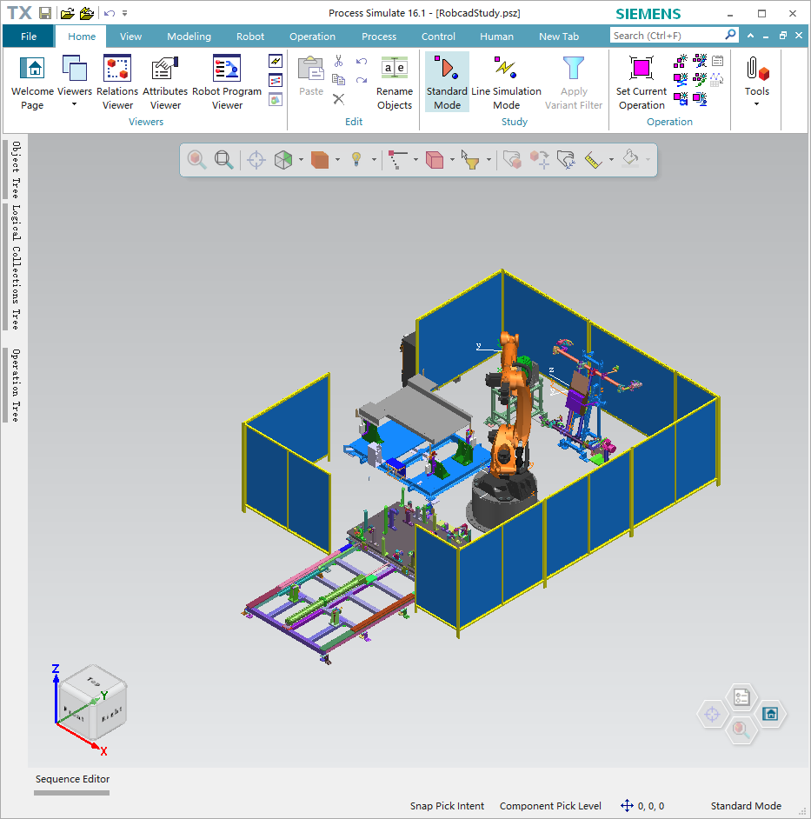Toggle Snap Pick Intent in status bar
811x819 pixels.
click(x=447, y=806)
